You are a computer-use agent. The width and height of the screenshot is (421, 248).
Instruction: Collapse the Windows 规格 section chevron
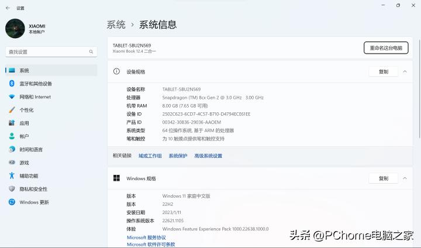(405, 178)
